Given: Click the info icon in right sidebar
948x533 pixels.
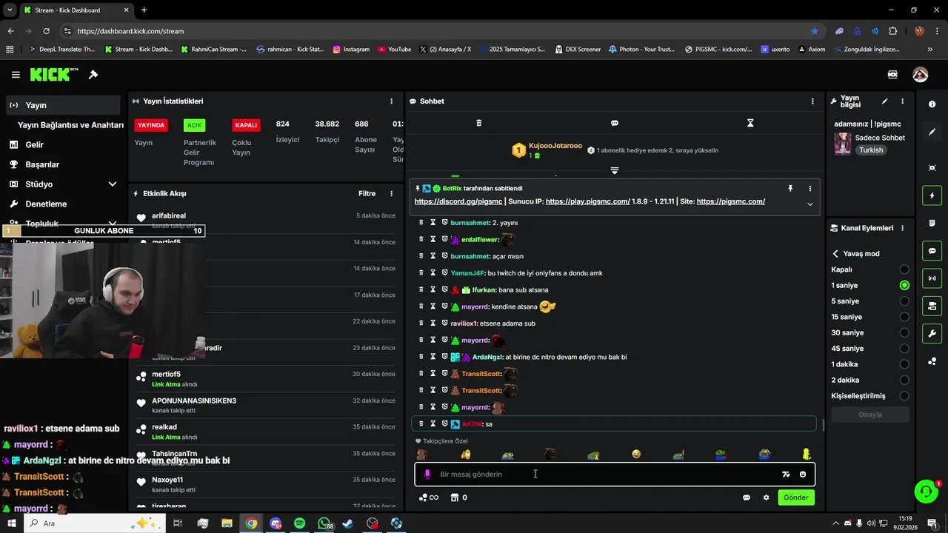Looking at the screenshot, I should click(932, 104).
